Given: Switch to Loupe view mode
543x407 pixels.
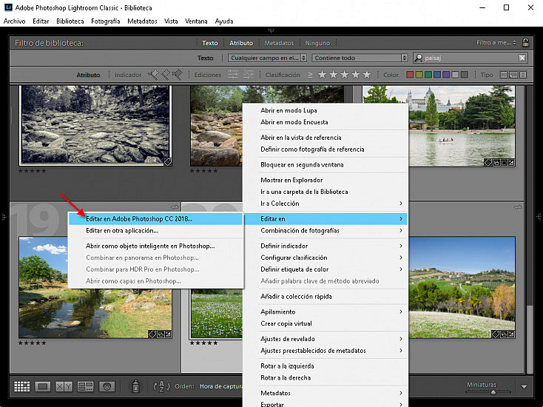Looking at the screenshot, I should click(x=43, y=386).
